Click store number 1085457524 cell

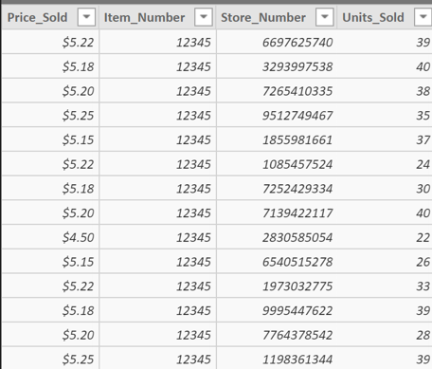pyautogui.click(x=277, y=164)
